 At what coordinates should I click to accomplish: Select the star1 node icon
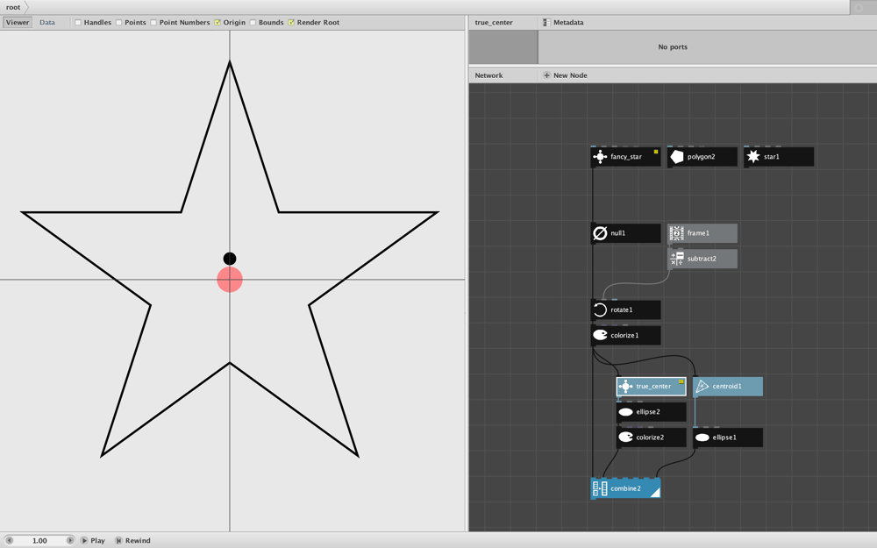pyautogui.click(x=753, y=157)
